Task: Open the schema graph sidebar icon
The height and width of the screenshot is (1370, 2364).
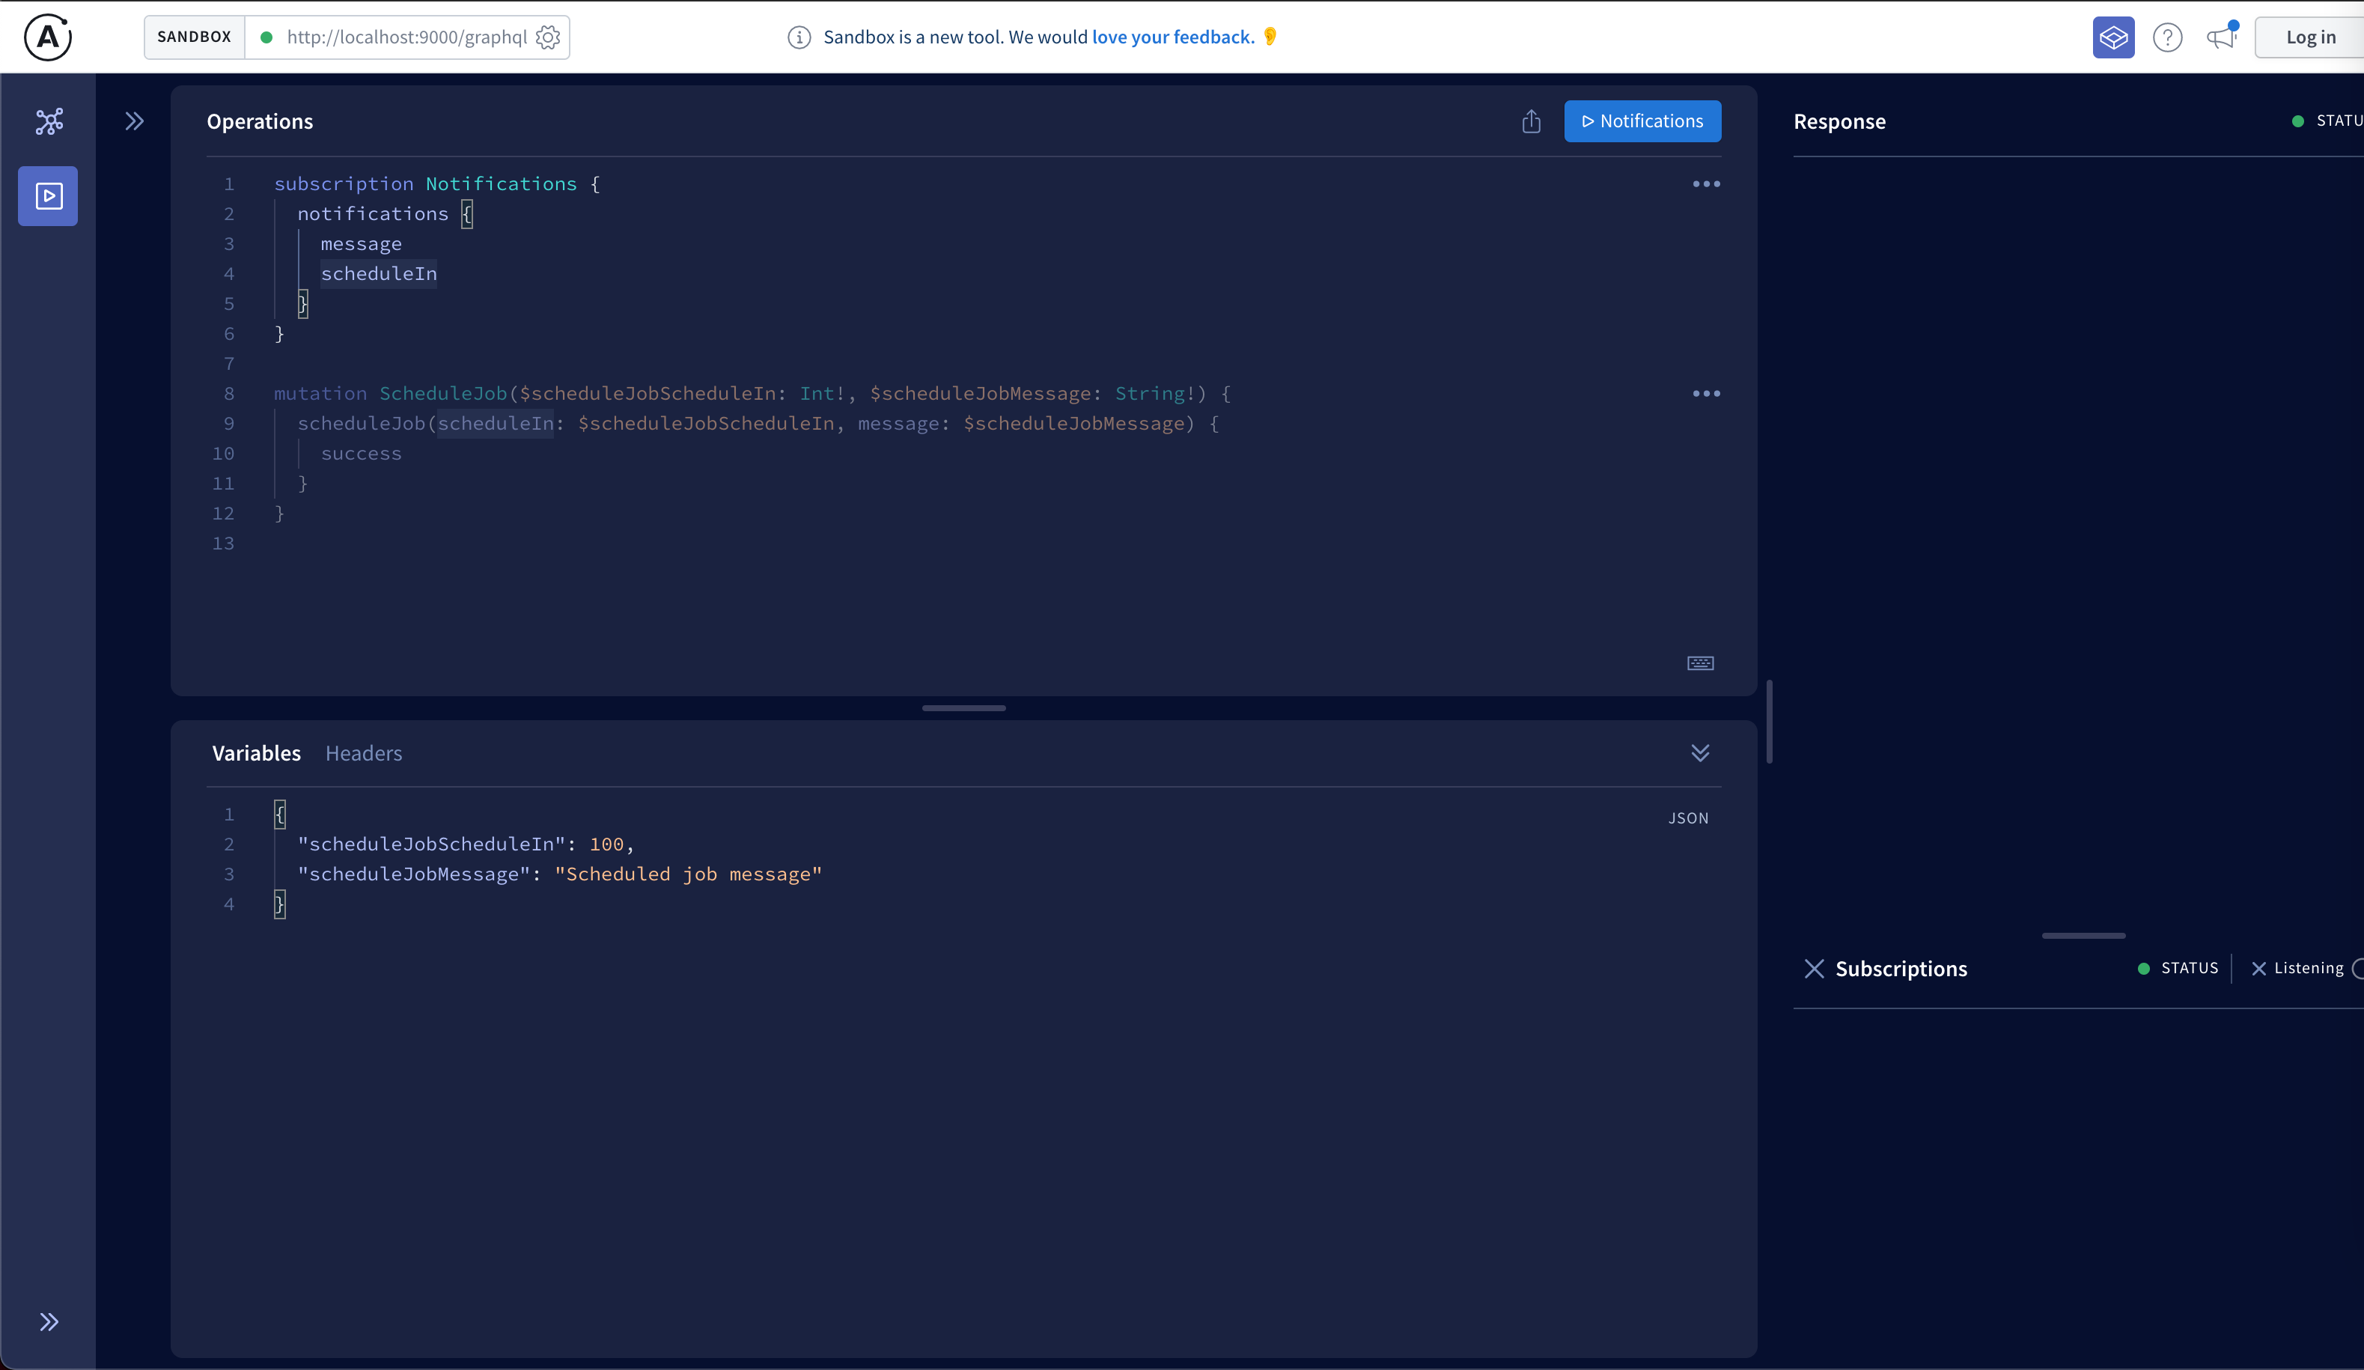Action: pos(49,121)
